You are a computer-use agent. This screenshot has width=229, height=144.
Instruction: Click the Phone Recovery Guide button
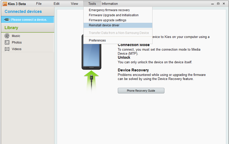pyautogui.click(x=141, y=91)
